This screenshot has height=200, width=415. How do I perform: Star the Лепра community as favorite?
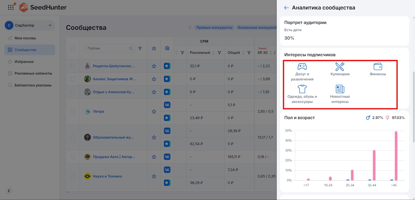154,112
